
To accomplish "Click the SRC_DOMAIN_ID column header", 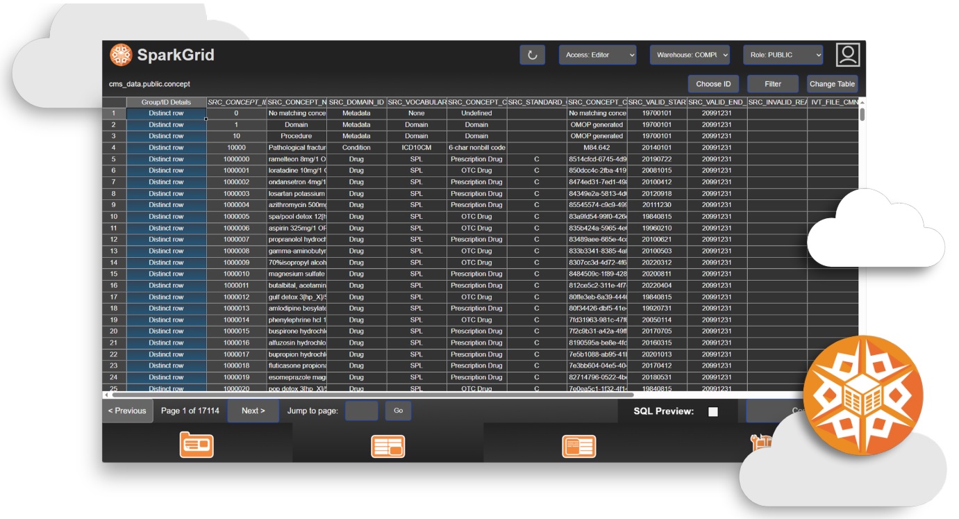I will coord(356,102).
